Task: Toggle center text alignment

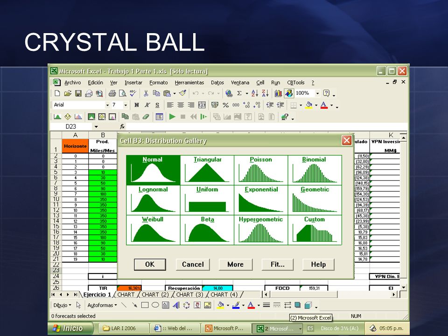Action: [180, 105]
